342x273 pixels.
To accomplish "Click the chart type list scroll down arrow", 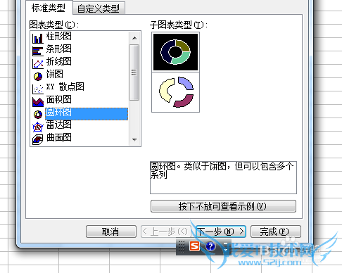I will [x=134, y=140].
